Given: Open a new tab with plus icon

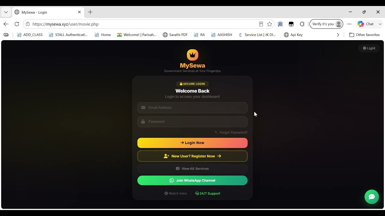Looking at the screenshot, I should pyautogui.click(x=90, y=12).
